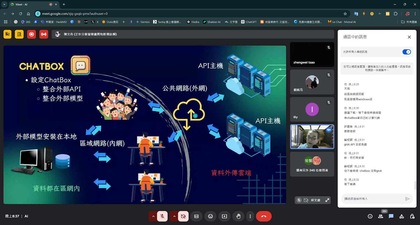Click lightning bolt extension icon
The image size is (420, 225).
(364, 14)
